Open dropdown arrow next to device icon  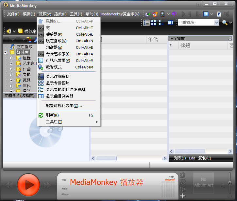pos(168,14)
